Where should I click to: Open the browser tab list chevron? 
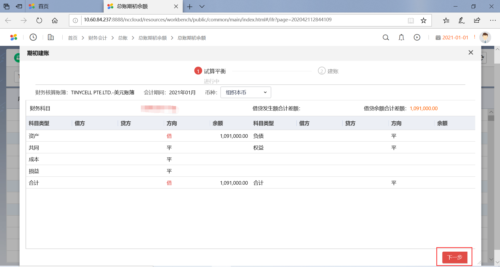202,7
